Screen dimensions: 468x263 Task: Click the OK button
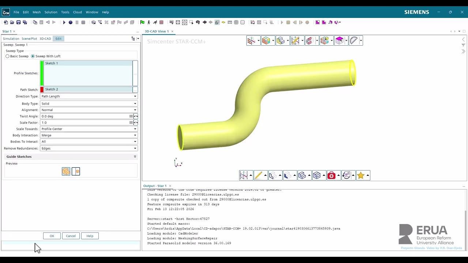(x=52, y=236)
